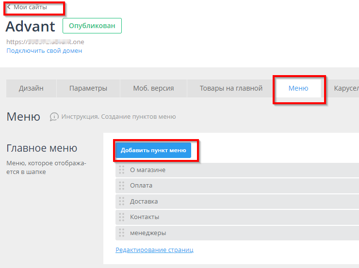The image size is (359, 268).
Task: Click the Добавить пункт меню button
Action: coord(153,150)
